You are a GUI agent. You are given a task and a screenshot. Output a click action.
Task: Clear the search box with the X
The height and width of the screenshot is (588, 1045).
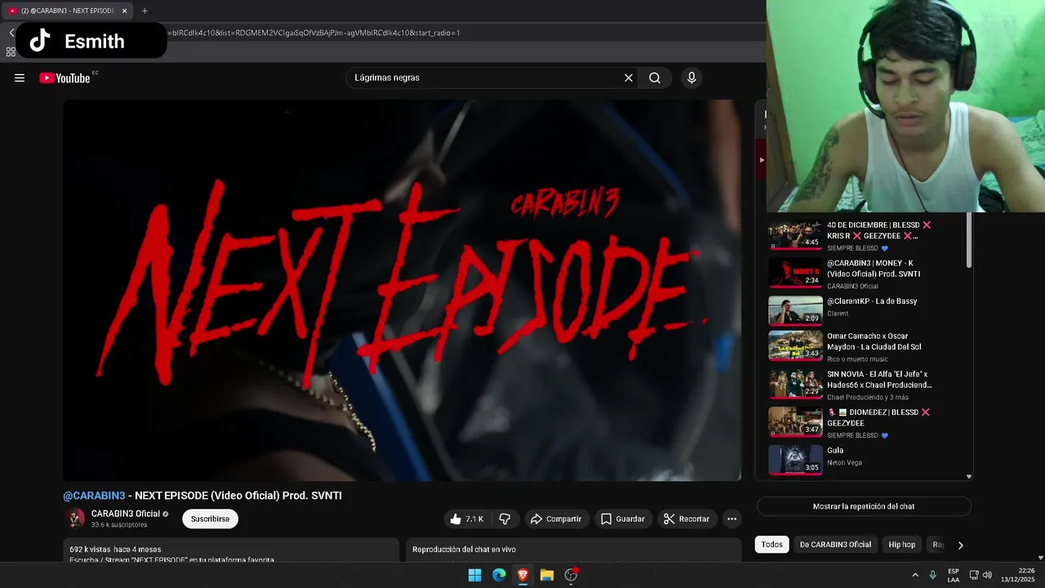tap(629, 78)
